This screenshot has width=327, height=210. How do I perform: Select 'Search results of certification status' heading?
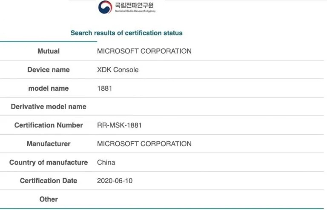point(126,33)
